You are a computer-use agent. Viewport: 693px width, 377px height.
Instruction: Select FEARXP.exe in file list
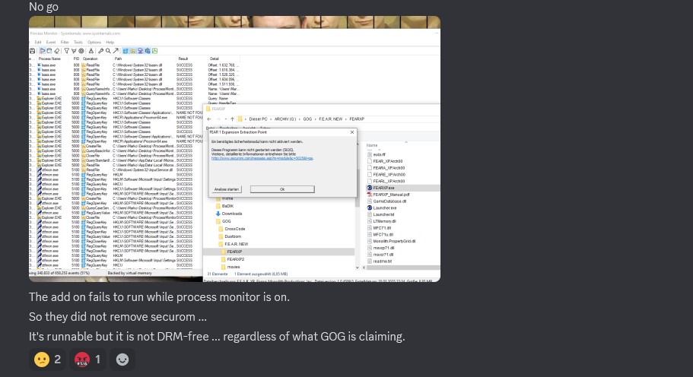pyautogui.click(x=383, y=188)
